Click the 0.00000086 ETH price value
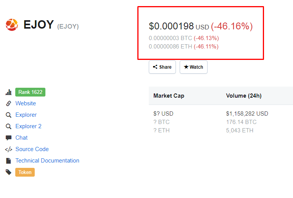This screenshot has height=198, width=293. pos(171,47)
